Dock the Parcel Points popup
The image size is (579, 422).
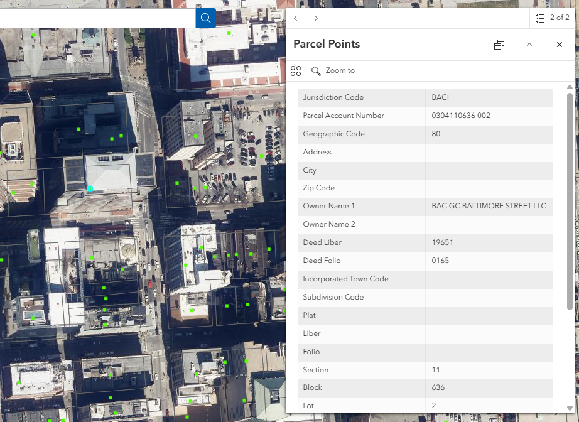[x=499, y=45]
